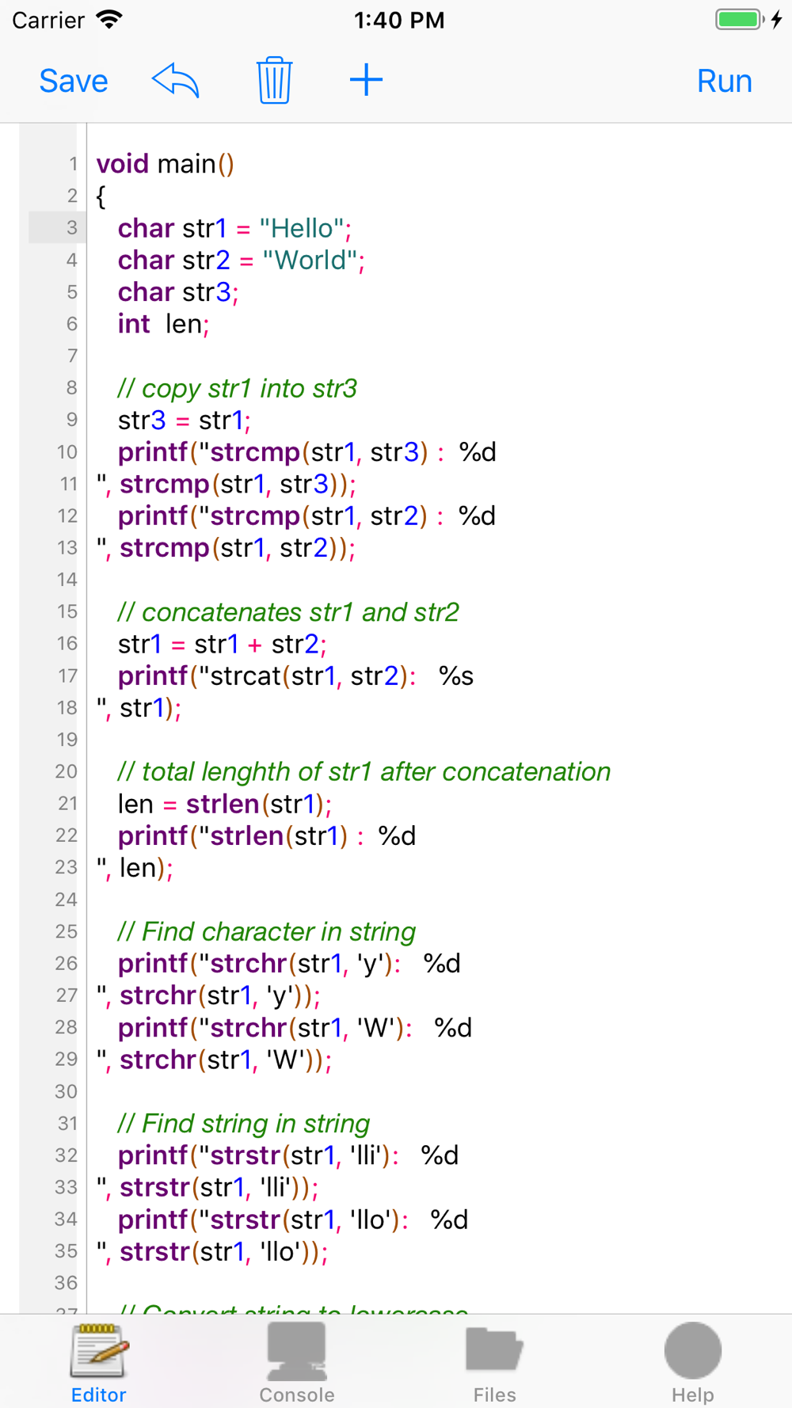
Task: Open the Help tab
Action: click(692, 1362)
